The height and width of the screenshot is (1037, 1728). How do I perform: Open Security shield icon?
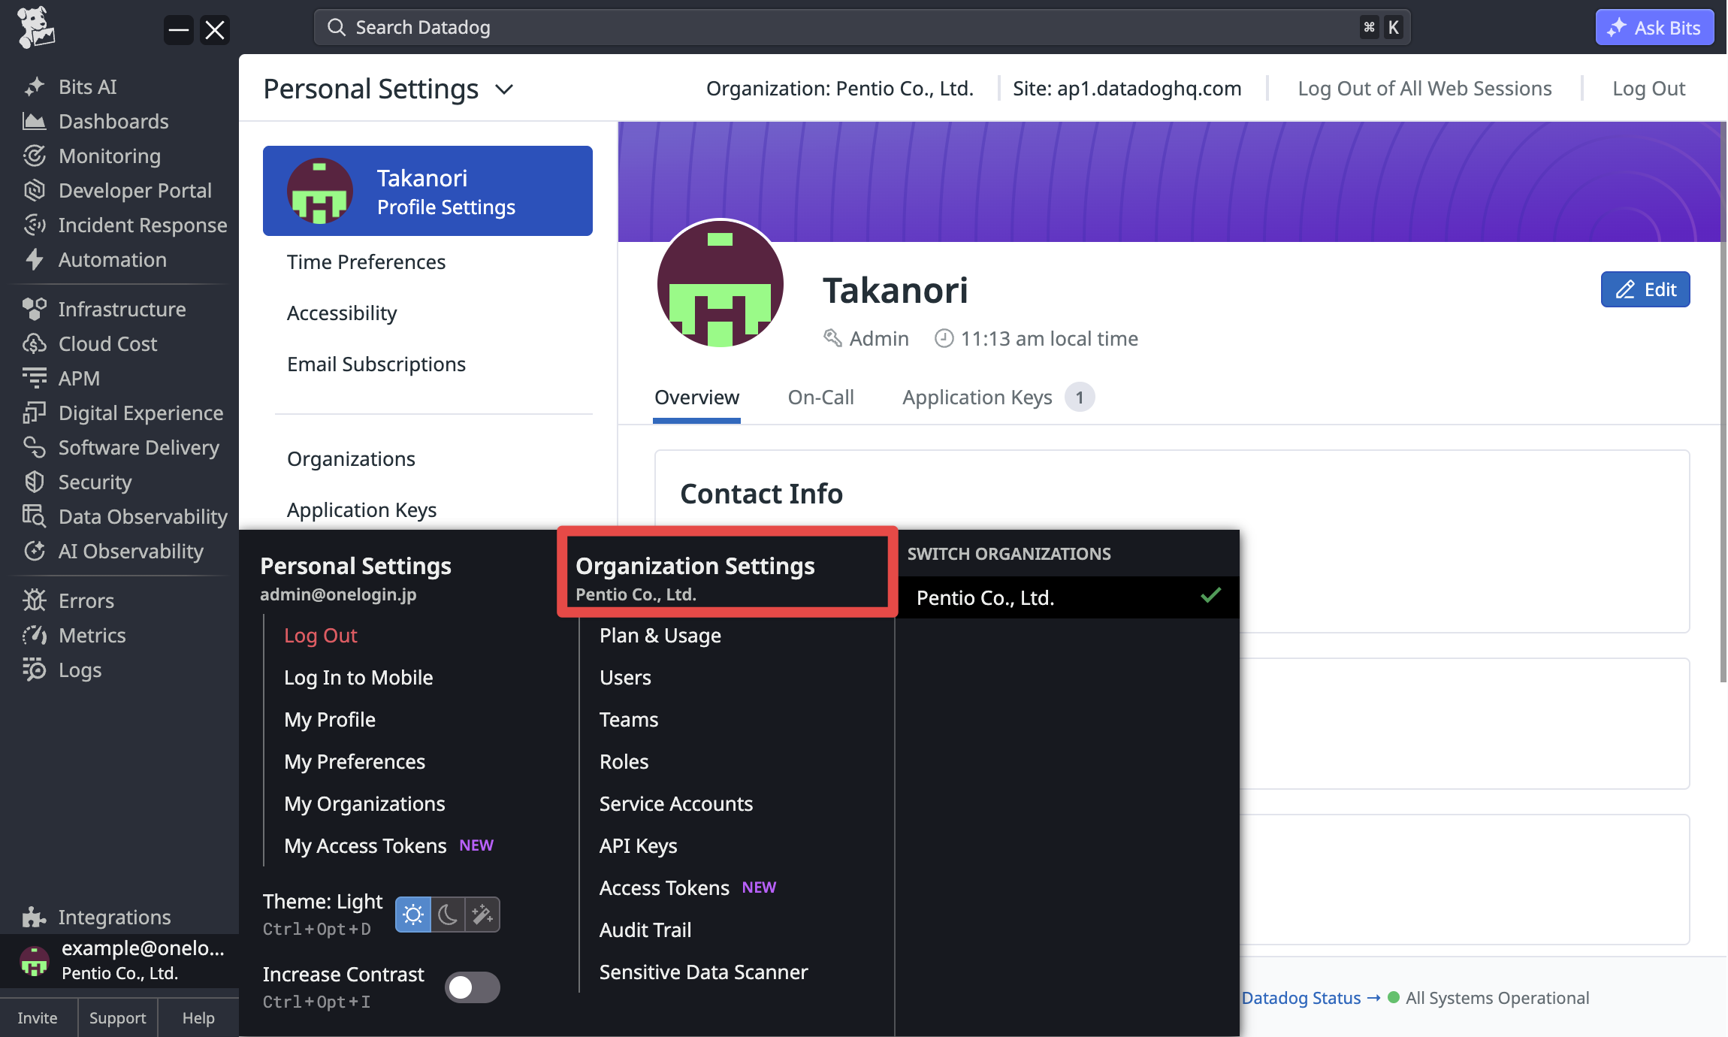pos(34,482)
